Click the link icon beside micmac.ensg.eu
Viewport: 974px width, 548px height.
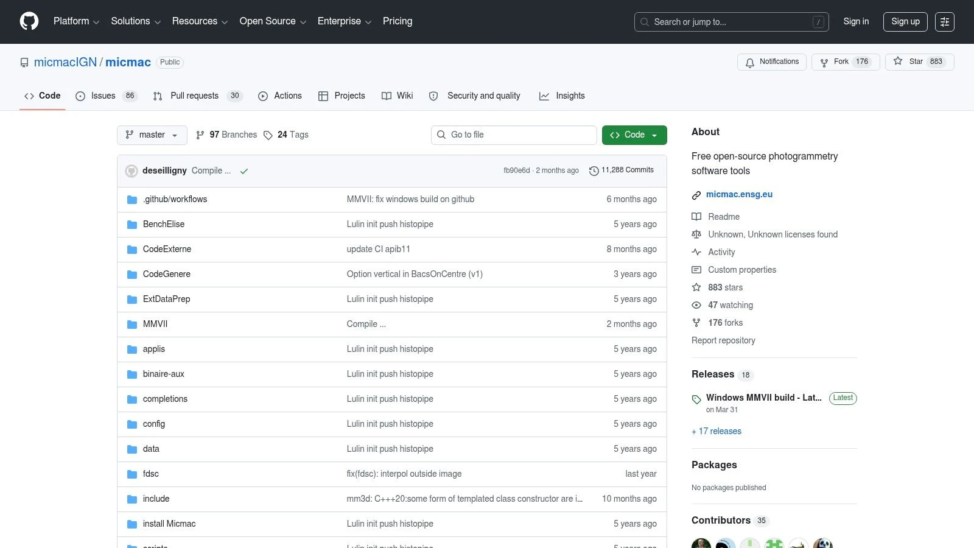tap(696, 195)
